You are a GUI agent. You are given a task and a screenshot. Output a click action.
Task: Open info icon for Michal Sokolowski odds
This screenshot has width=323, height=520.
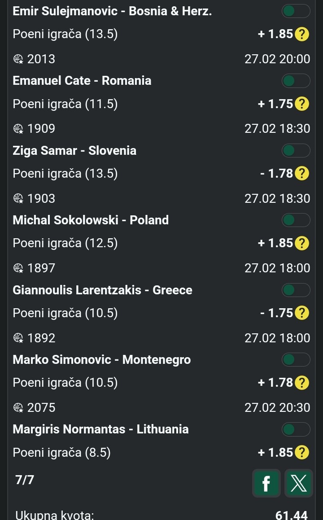(303, 243)
